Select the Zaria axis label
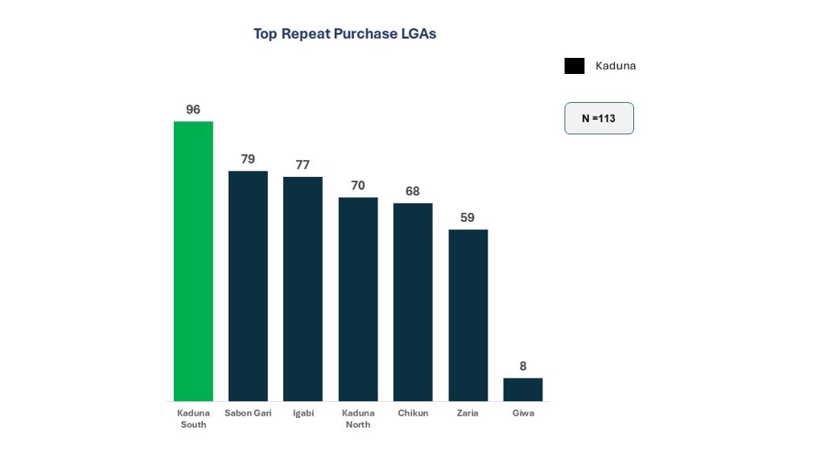This screenshot has width=824, height=463. [468, 413]
